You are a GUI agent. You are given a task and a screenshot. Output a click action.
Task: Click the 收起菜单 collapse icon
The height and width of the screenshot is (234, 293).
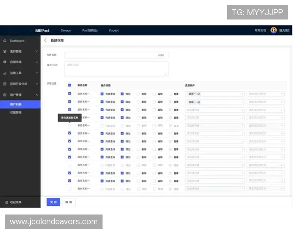(6, 202)
